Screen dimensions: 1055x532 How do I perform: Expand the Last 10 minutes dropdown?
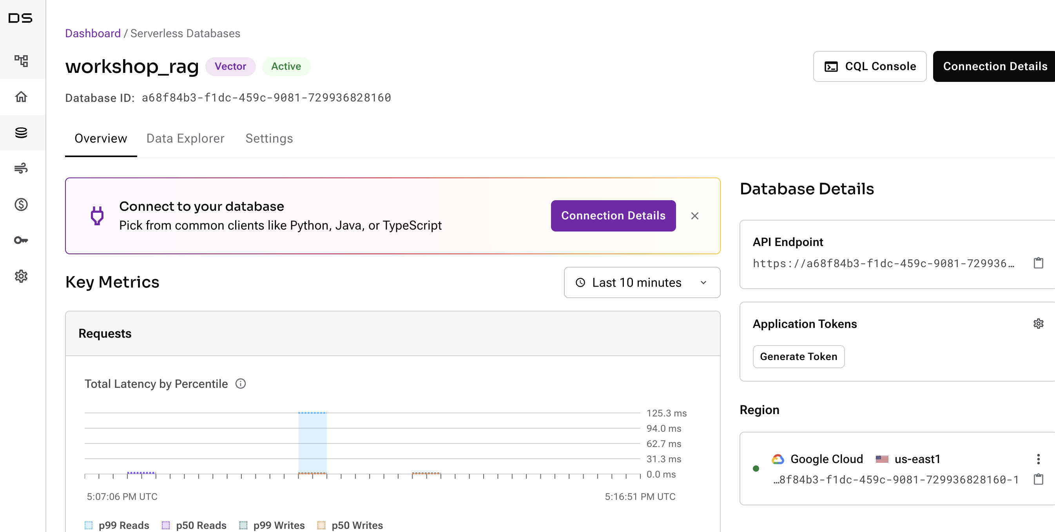coord(642,282)
